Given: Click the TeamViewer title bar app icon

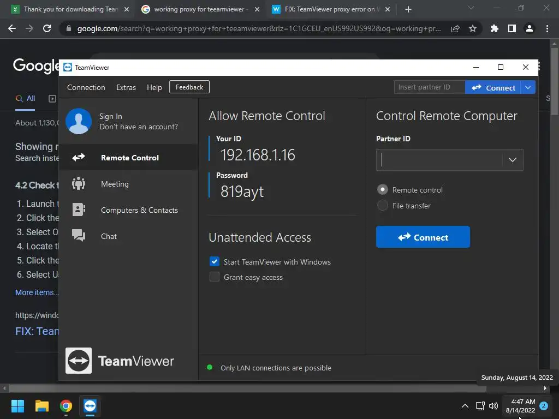Looking at the screenshot, I should [67, 67].
